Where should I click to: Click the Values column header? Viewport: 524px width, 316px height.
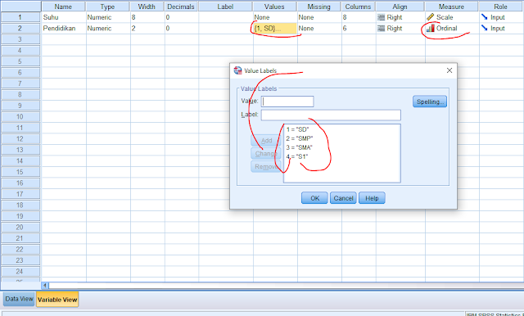point(274,7)
